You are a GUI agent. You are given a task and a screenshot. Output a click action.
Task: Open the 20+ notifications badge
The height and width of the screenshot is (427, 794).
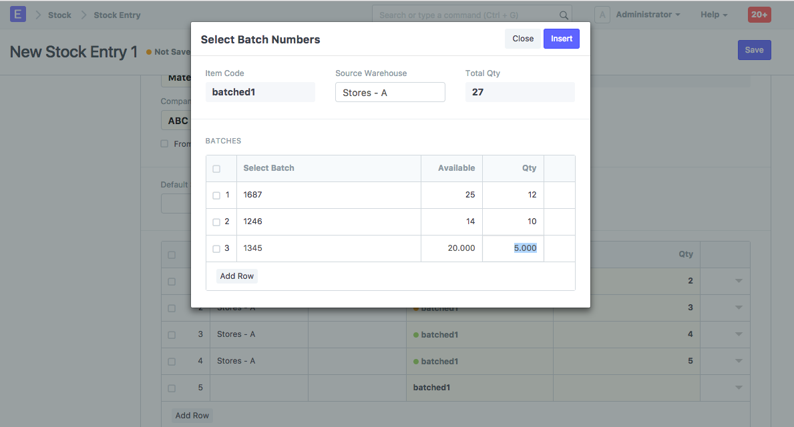coord(759,15)
